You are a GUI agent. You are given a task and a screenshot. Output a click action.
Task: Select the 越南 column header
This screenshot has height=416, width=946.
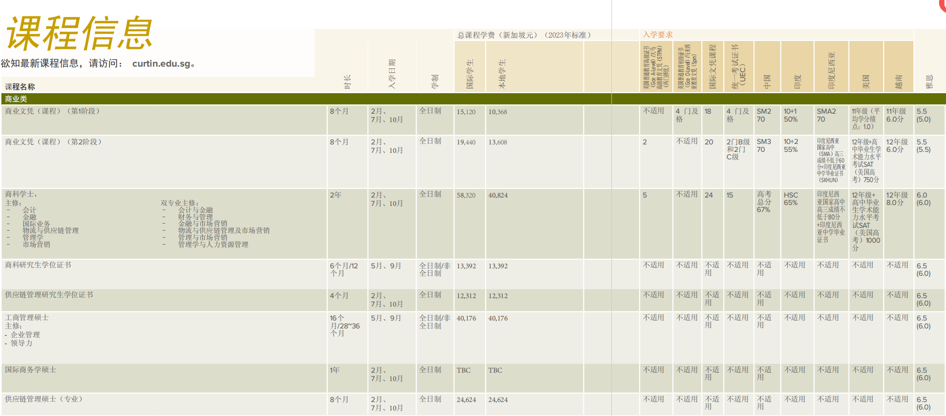tap(899, 82)
